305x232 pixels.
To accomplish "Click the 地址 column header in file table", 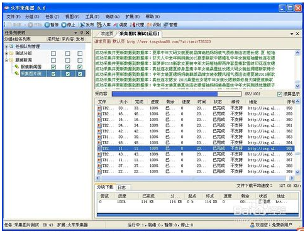I will click(x=253, y=102).
